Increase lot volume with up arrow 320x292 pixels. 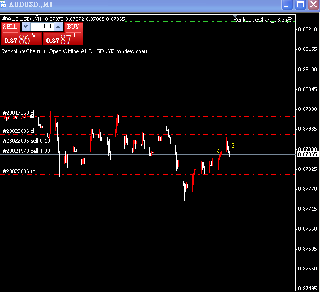coord(58,27)
